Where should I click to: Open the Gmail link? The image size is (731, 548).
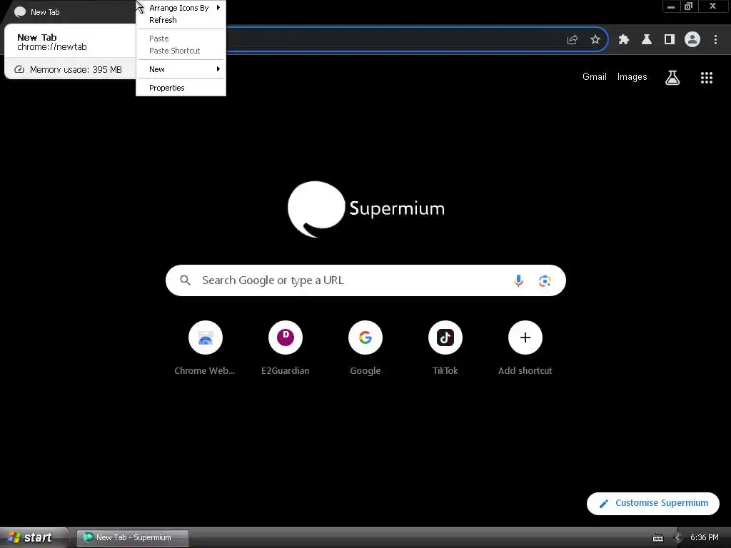tap(595, 77)
